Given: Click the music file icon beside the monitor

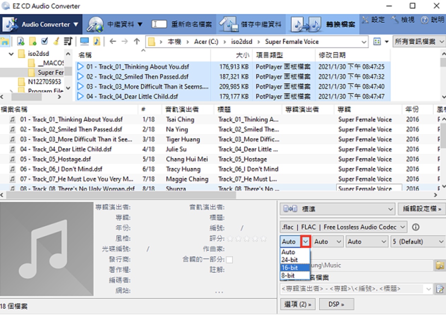Looking at the screenshot, I should tap(96, 42).
